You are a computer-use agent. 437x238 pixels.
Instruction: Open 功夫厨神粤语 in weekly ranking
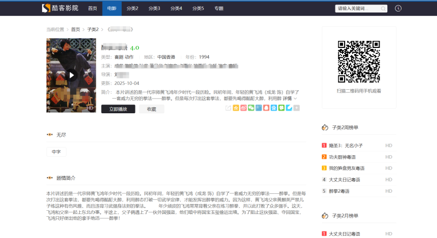pos(342,157)
